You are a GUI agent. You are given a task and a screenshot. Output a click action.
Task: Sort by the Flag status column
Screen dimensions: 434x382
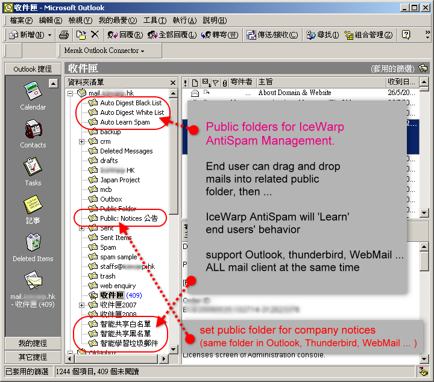click(x=216, y=82)
